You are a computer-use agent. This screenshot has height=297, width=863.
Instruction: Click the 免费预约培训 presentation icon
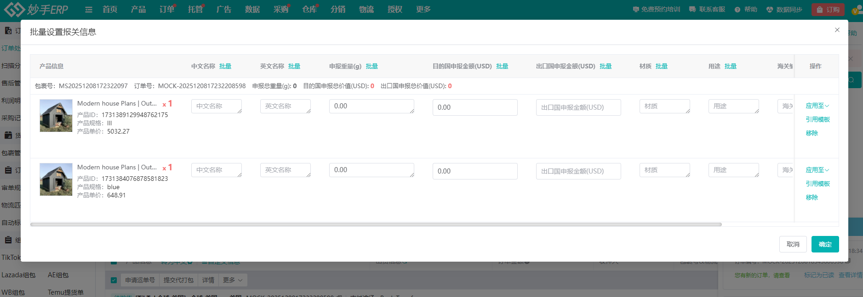click(636, 10)
